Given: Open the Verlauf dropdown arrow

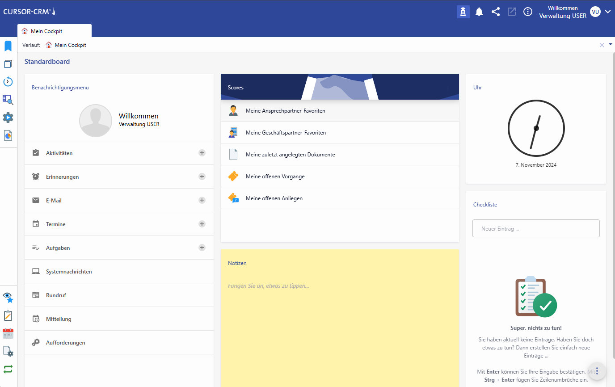Looking at the screenshot, I should [x=611, y=44].
